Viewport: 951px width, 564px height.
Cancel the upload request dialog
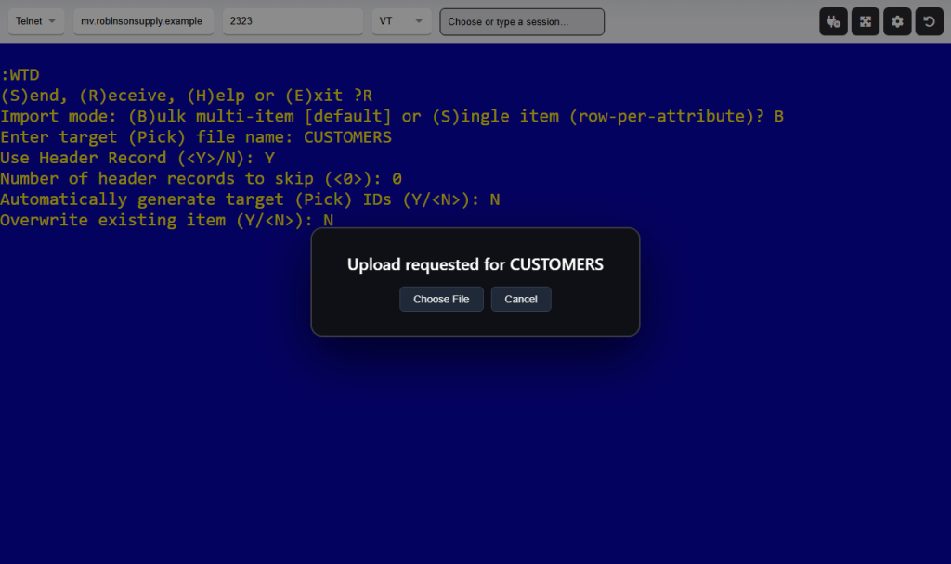coord(521,300)
